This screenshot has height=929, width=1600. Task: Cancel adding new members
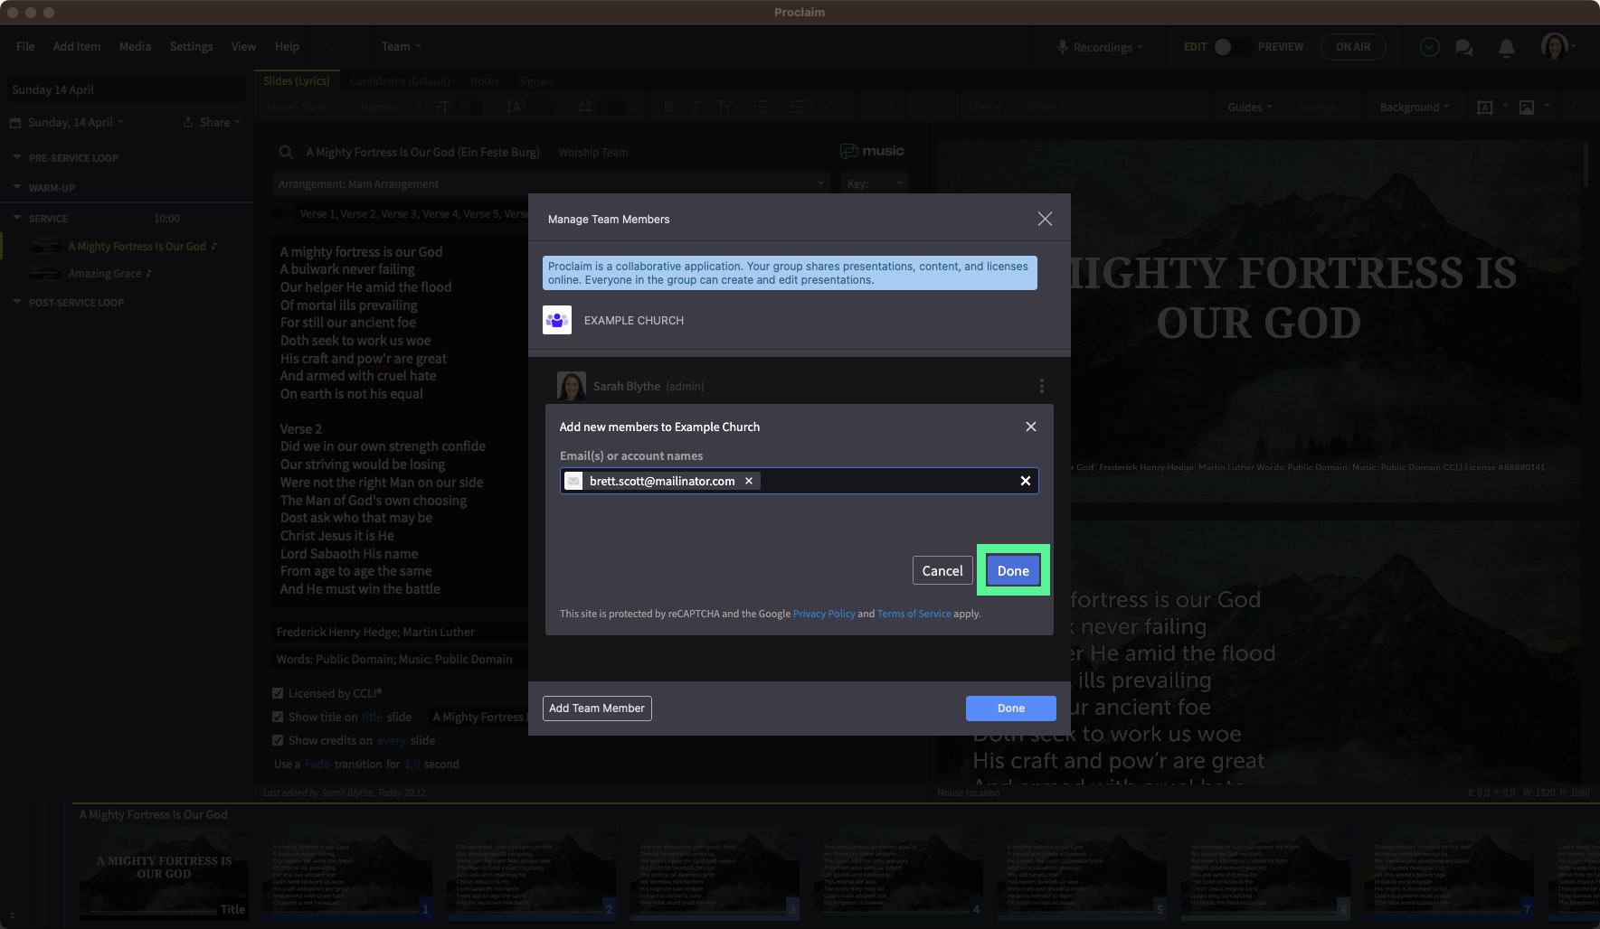[942, 570]
